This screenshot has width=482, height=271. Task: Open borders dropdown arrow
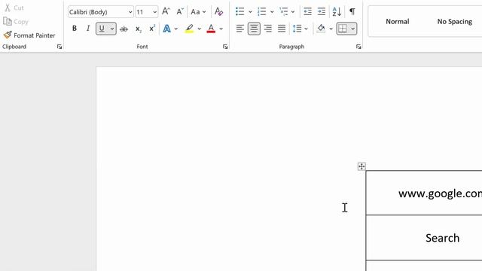coord(353,29)
